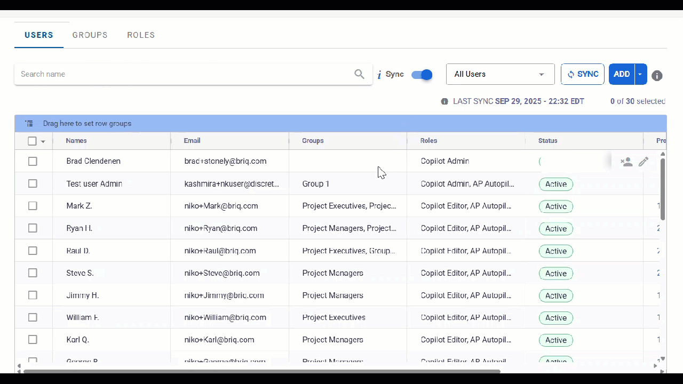Screen dimensions: 683x384
Task: Click Active status for Mark Z.
Action: (556, 206)
